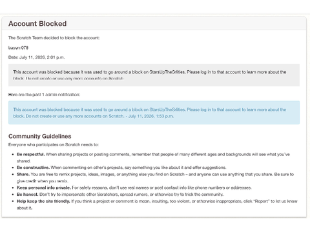Screen dimensions: 310x232
Task: Click "Please log in to that account" in gray box
Action: (x=216, y=72)
